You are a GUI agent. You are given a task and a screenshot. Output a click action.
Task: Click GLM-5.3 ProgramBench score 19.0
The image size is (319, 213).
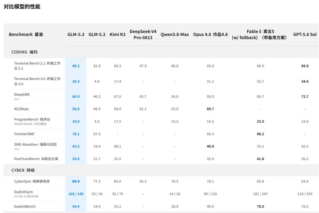coord(76,121)
